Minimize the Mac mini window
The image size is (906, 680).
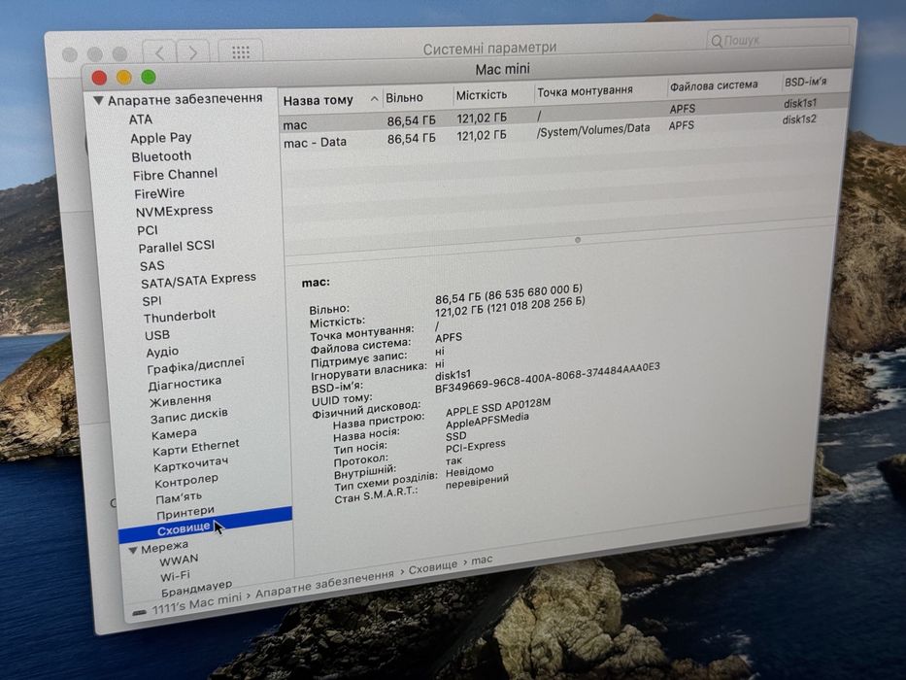123,78
